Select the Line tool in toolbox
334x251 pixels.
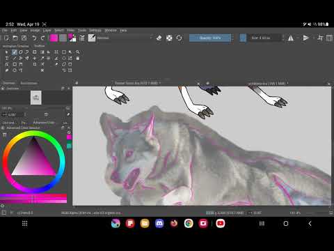coord(15,59)
